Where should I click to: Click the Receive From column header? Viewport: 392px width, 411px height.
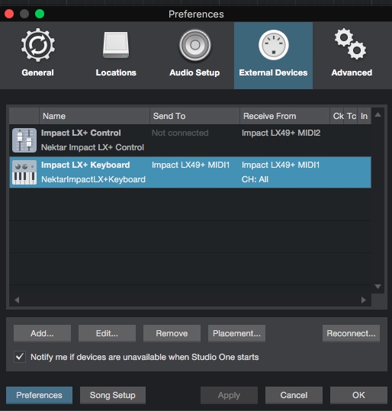284,116
